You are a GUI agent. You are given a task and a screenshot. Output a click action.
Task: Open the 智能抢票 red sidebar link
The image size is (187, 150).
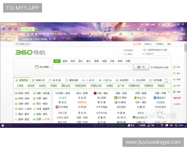coord(177,98)
